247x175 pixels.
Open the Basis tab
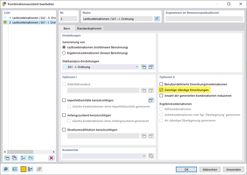tap(67, 29)
